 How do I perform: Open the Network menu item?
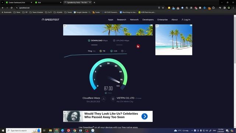tap(134, 20)
